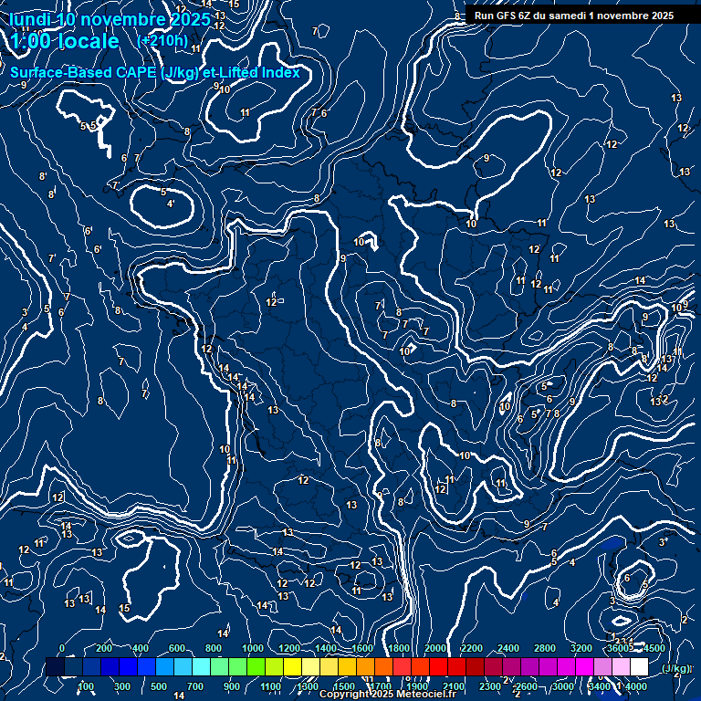Click legend label '1300' below the scale
Image resolution: width=701 pixels, height=701 pixels.
coord(308,686)
